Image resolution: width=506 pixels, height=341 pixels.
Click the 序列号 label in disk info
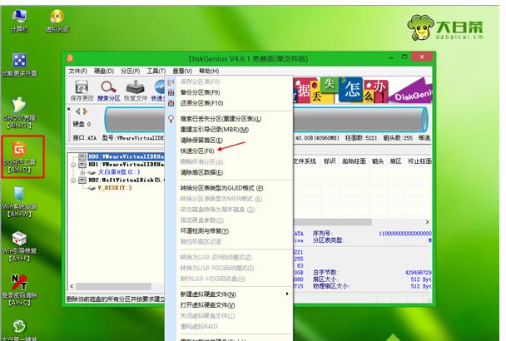(322, 233)
